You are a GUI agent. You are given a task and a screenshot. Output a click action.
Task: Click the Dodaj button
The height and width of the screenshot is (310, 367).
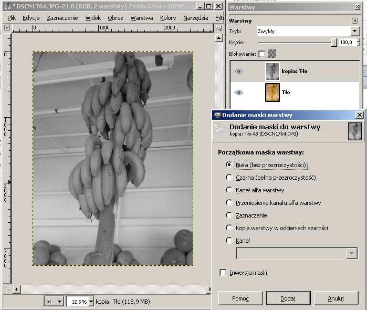click(288, 298)
